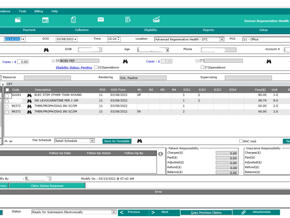290x218 pixels.
Task: Move CPT row up with up arrow
Action: tap(6, 141)
